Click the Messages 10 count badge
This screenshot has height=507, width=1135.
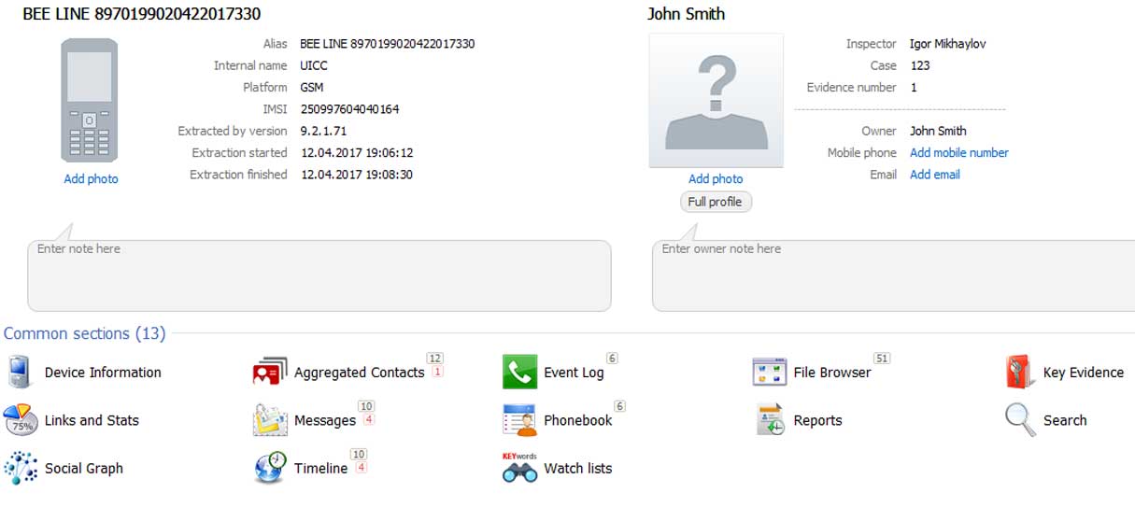point(366,406)
